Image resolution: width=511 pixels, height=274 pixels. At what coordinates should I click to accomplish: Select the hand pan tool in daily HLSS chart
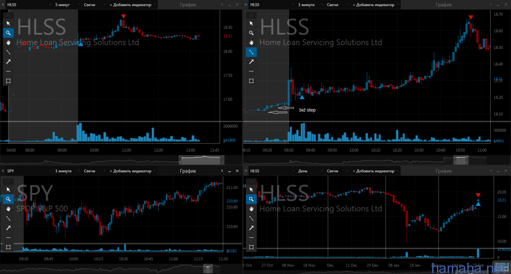(x=251, y=209)
